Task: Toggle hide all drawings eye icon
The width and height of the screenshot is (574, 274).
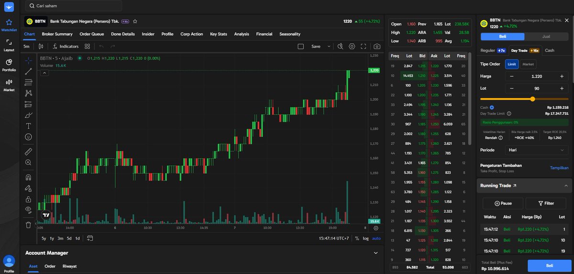Action: tap(29, 210)
